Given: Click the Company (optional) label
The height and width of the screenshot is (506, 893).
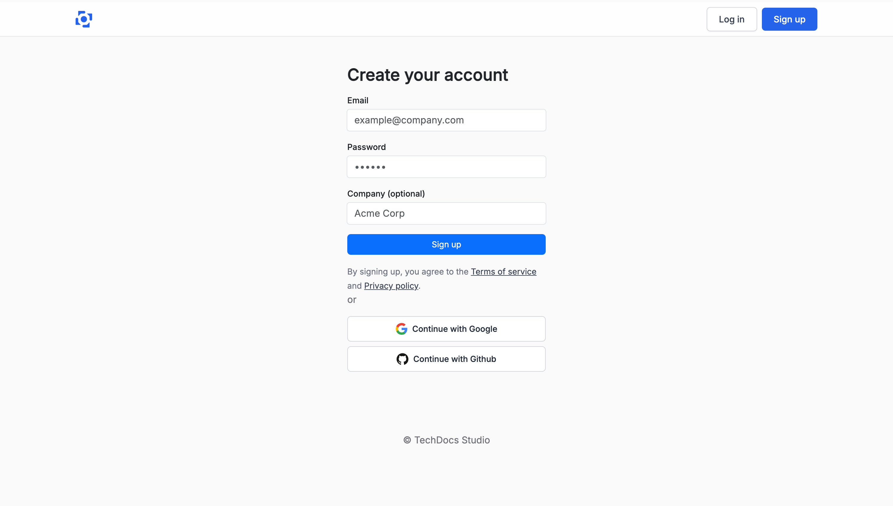Looking at the screenshot, I should [386, 194].
